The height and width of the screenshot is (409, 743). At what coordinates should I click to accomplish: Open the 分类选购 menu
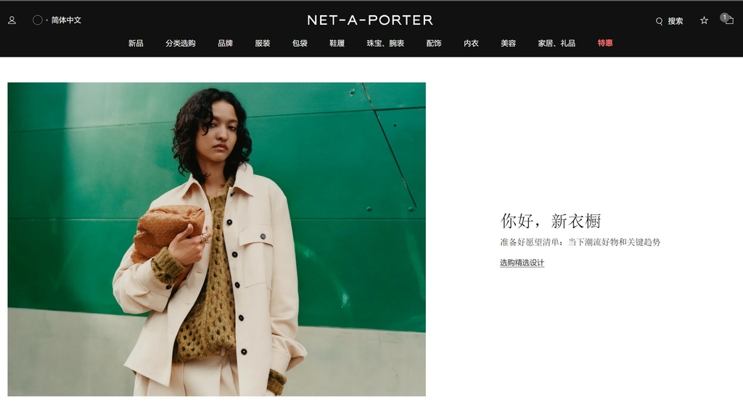[181, 43]
